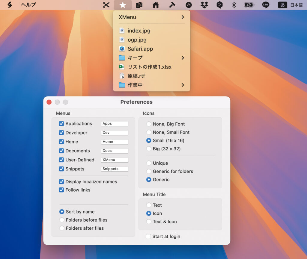Close the Preferences window
The image size is (307, 259).
coord(49,102)
